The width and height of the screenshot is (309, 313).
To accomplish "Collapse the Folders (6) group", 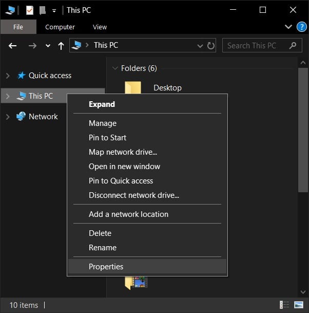I will pos(114,68).
